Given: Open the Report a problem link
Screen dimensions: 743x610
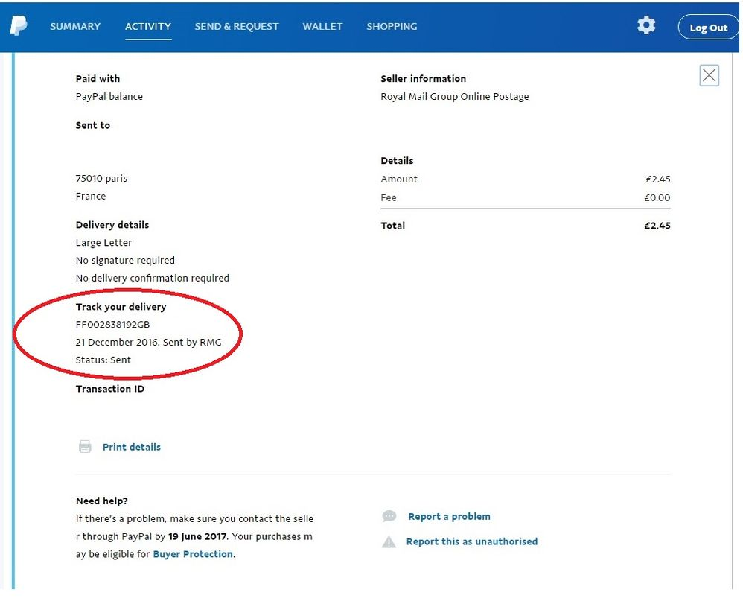Looking at the screenshot, I should [x=449, y=517].
